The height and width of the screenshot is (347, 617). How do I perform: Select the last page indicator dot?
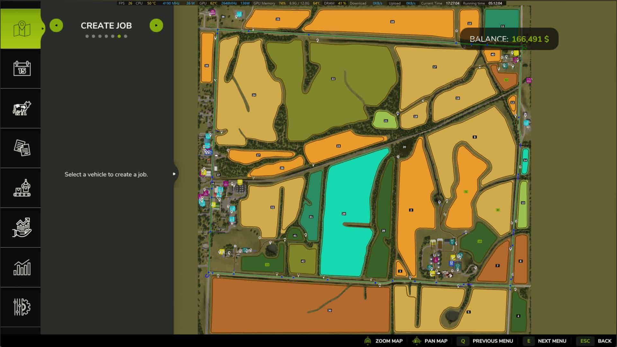tap(126, 36)
